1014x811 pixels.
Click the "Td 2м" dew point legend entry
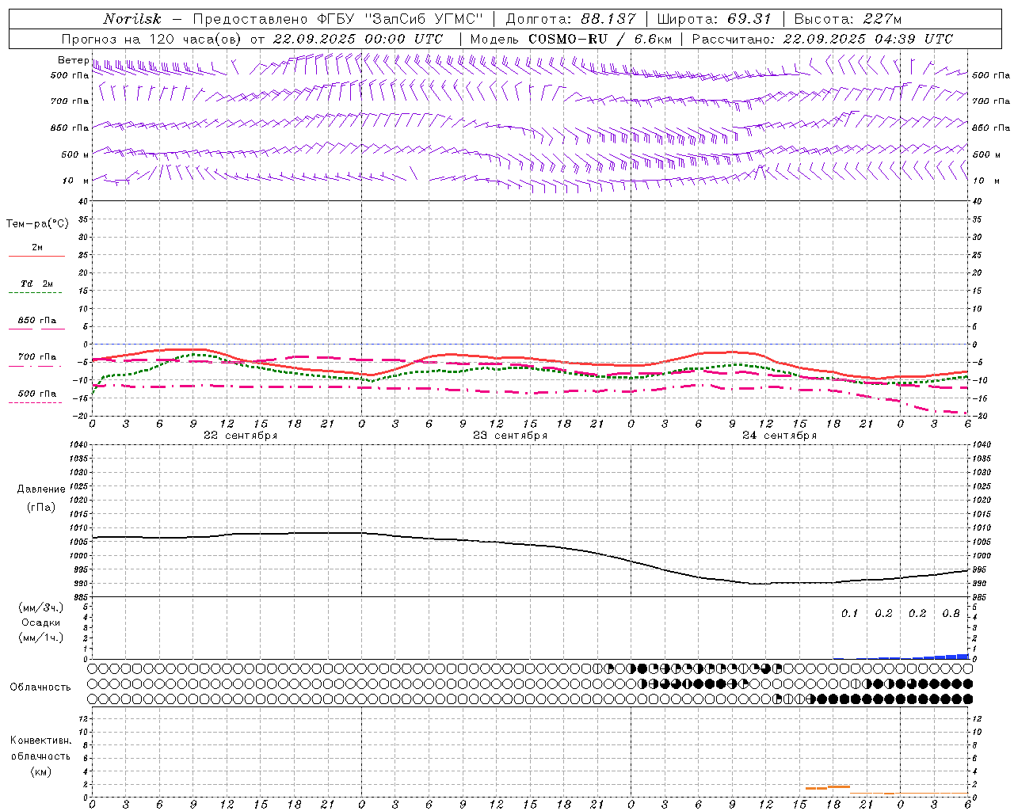pyautogui.click(x=37, y=284)
